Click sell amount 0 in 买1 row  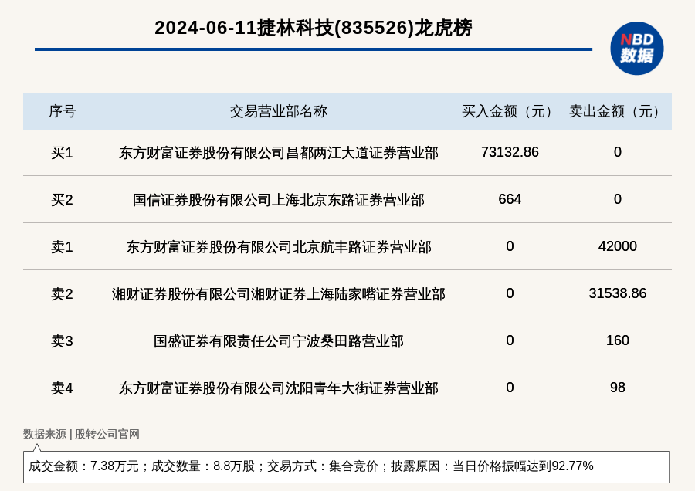click(618, 152)
